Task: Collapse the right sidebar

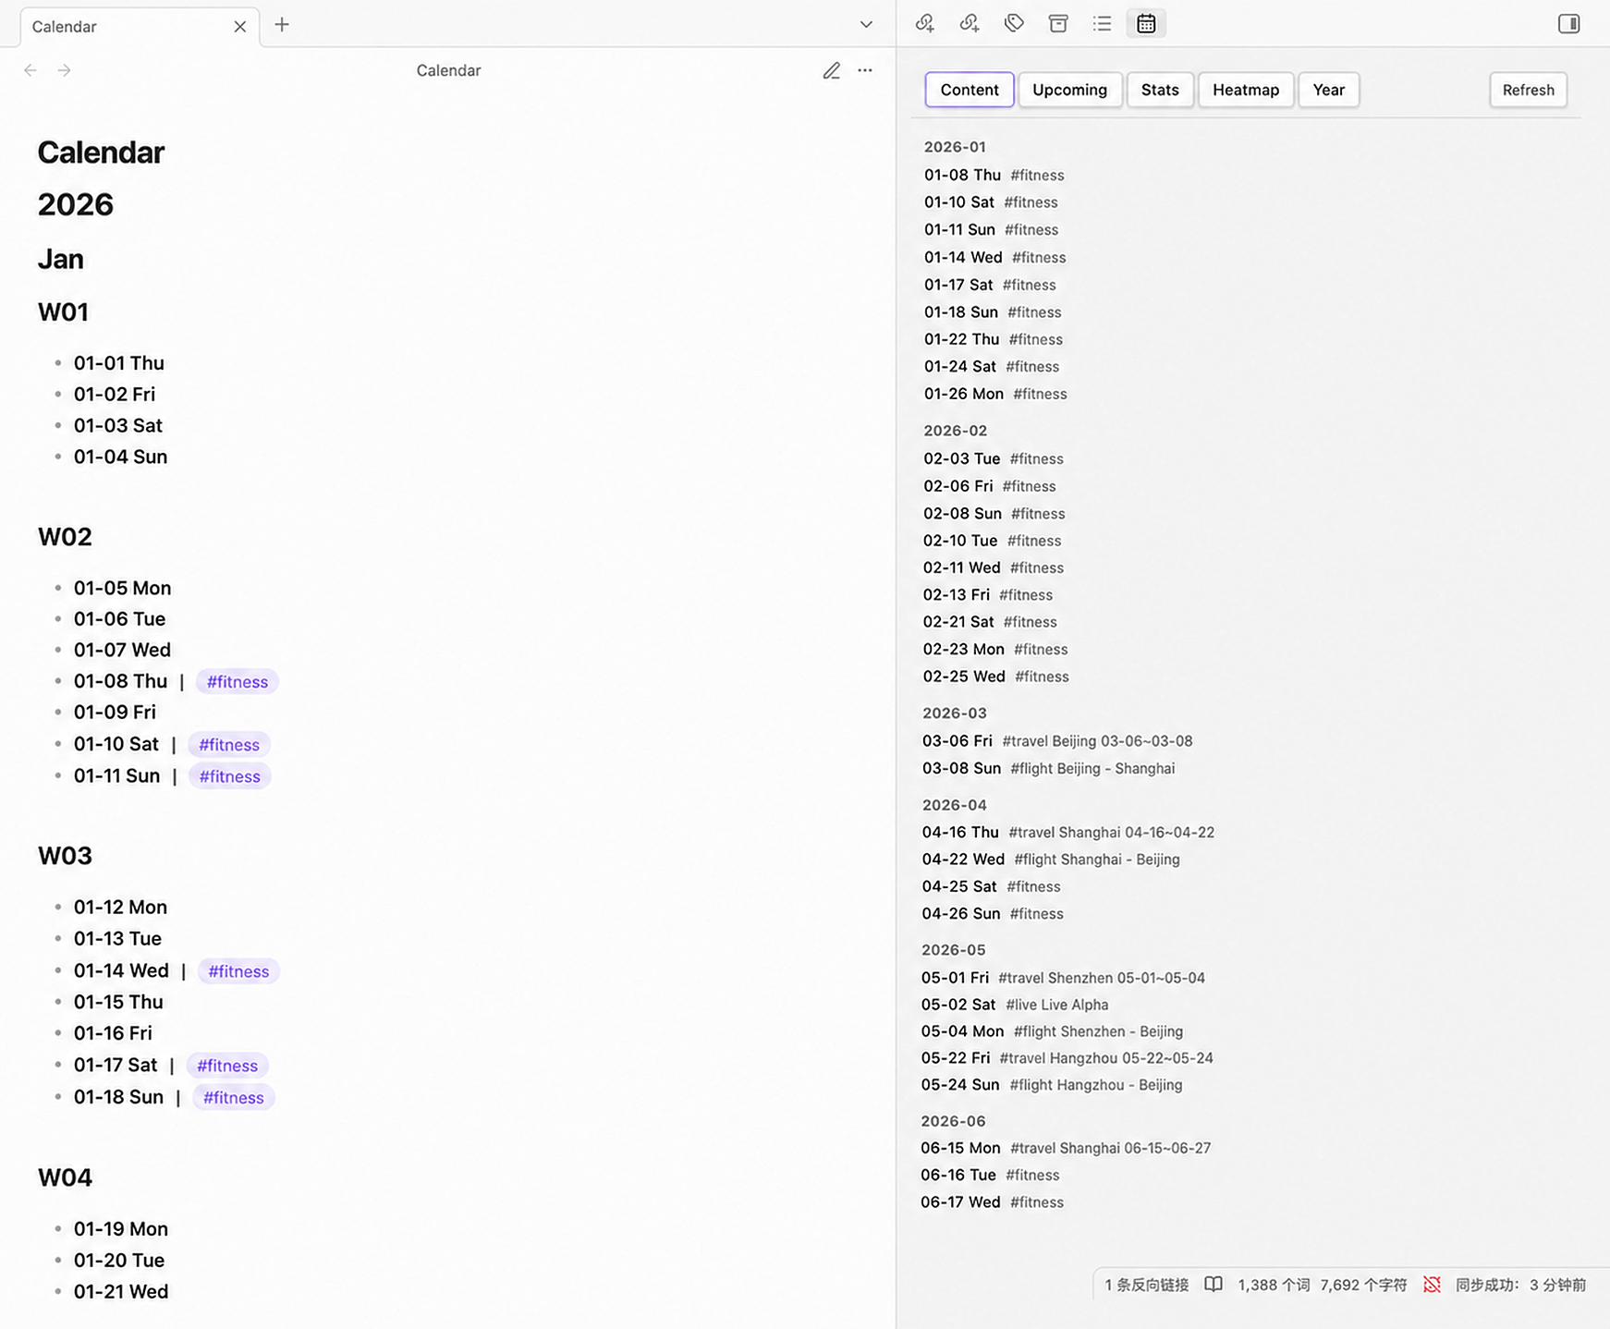Action: [x=1568, y=24]
